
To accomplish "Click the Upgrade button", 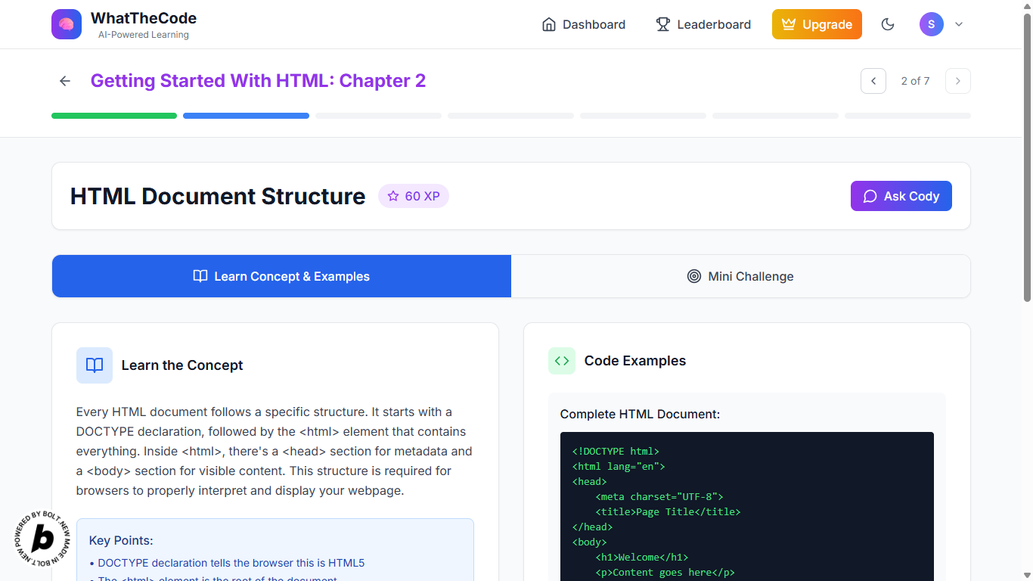I will [817, 24].
